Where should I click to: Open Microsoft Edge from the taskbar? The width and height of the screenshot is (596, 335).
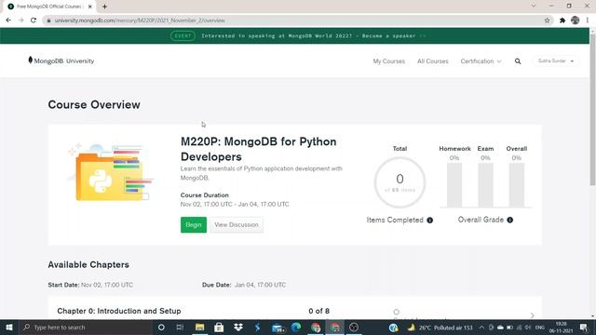(296, 327)
